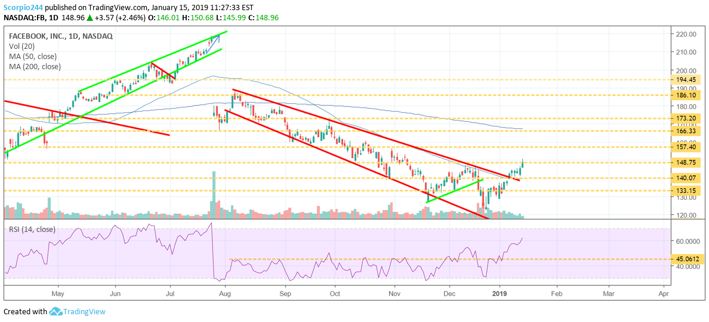
Task: Click the blue arrow drawing near July peak
Action: click(x=213, y=44)
